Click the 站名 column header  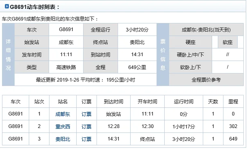[63, 101]
